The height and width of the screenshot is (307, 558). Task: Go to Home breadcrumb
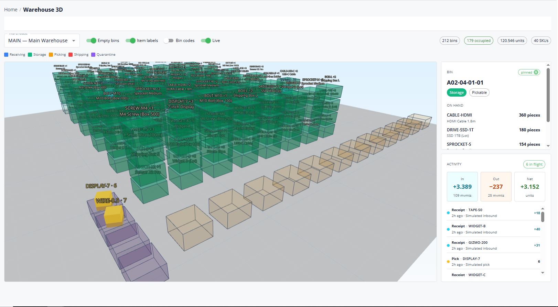(11, 10)
